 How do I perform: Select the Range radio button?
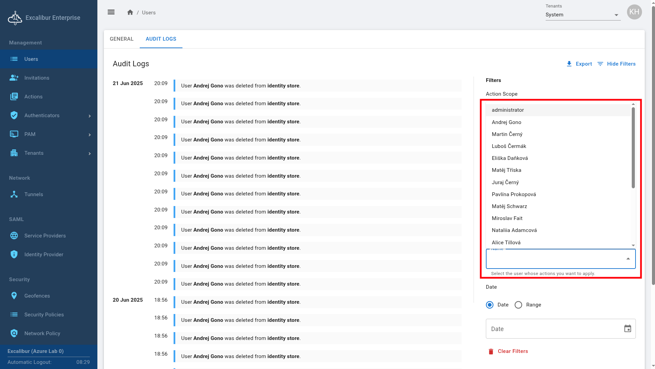(x=518, y=305)
